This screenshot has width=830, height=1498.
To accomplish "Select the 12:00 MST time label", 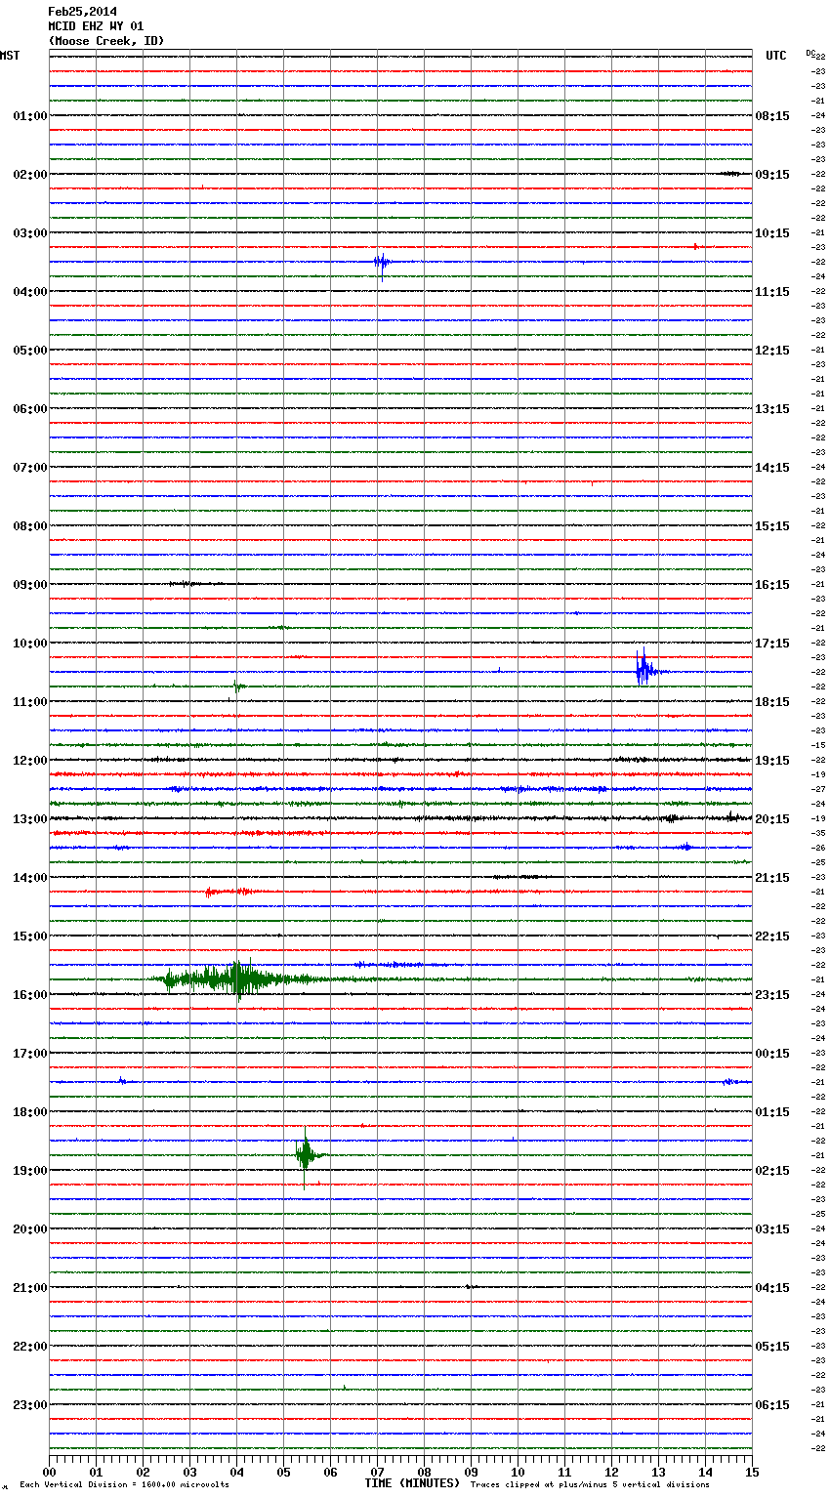I will coord(29,761).
